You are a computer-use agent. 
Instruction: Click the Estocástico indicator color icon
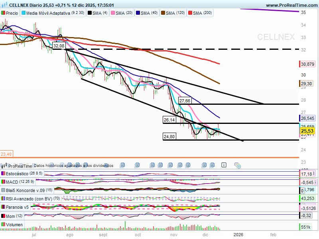pyautogui.click(x=4, y=174)
